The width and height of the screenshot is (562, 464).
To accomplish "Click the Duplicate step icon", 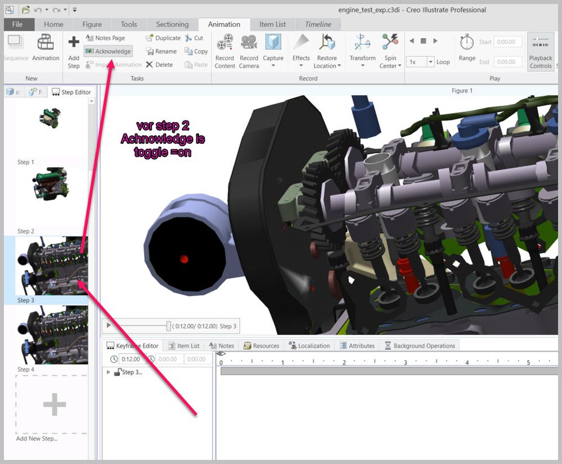I will [149, 38].
